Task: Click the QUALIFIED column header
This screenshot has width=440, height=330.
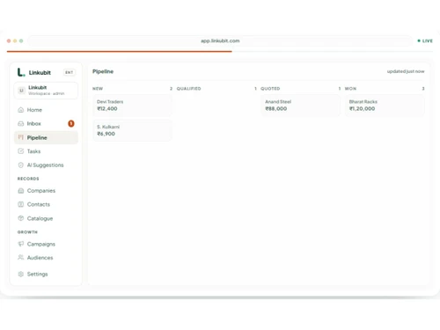Action: 188,89
